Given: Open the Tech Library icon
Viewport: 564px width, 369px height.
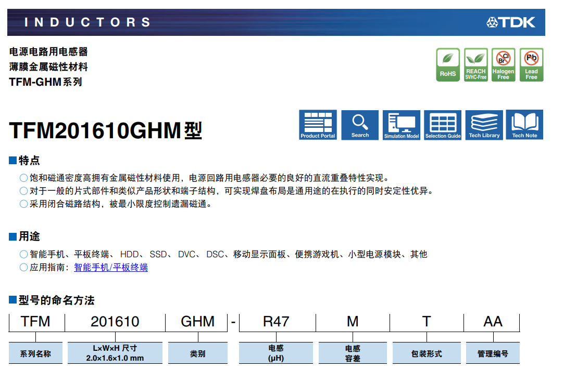Looking at the screenshot, I should pos(484,125).
